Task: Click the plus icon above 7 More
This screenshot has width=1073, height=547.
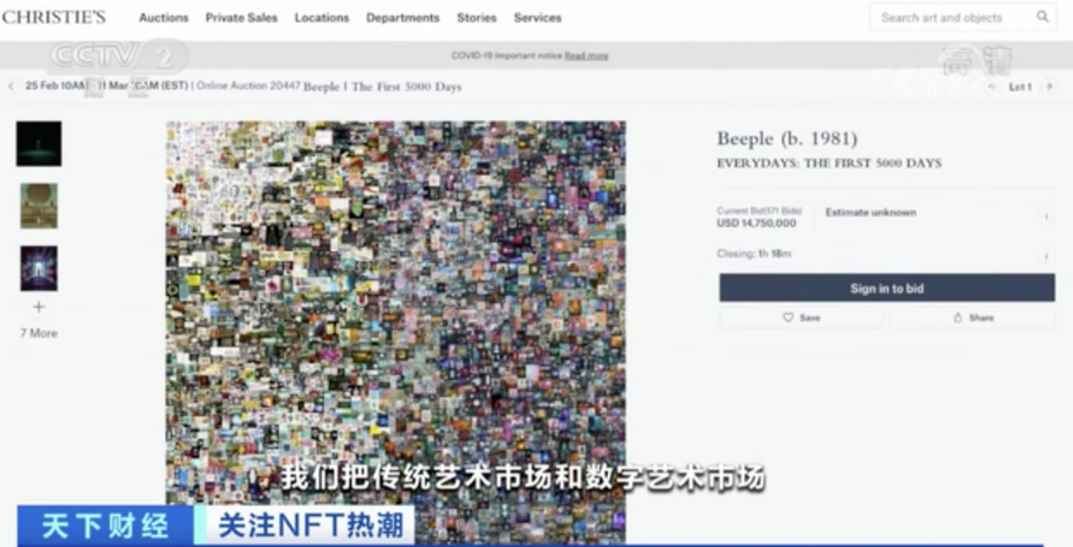Action: 39,308
